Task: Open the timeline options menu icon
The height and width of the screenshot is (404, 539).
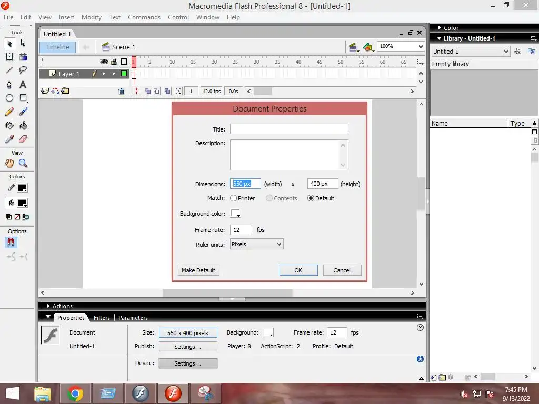Action: coord(420,62)
